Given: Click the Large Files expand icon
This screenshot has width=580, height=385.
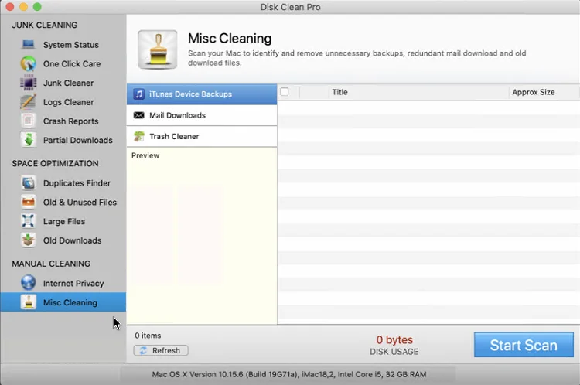Looking at the screenshot, I should pos(28,221).
